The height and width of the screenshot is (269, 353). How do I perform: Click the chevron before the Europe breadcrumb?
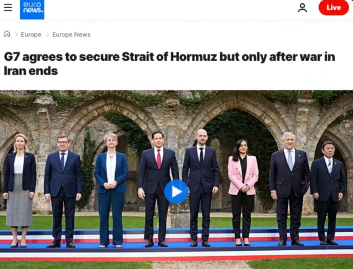[16, 34]
